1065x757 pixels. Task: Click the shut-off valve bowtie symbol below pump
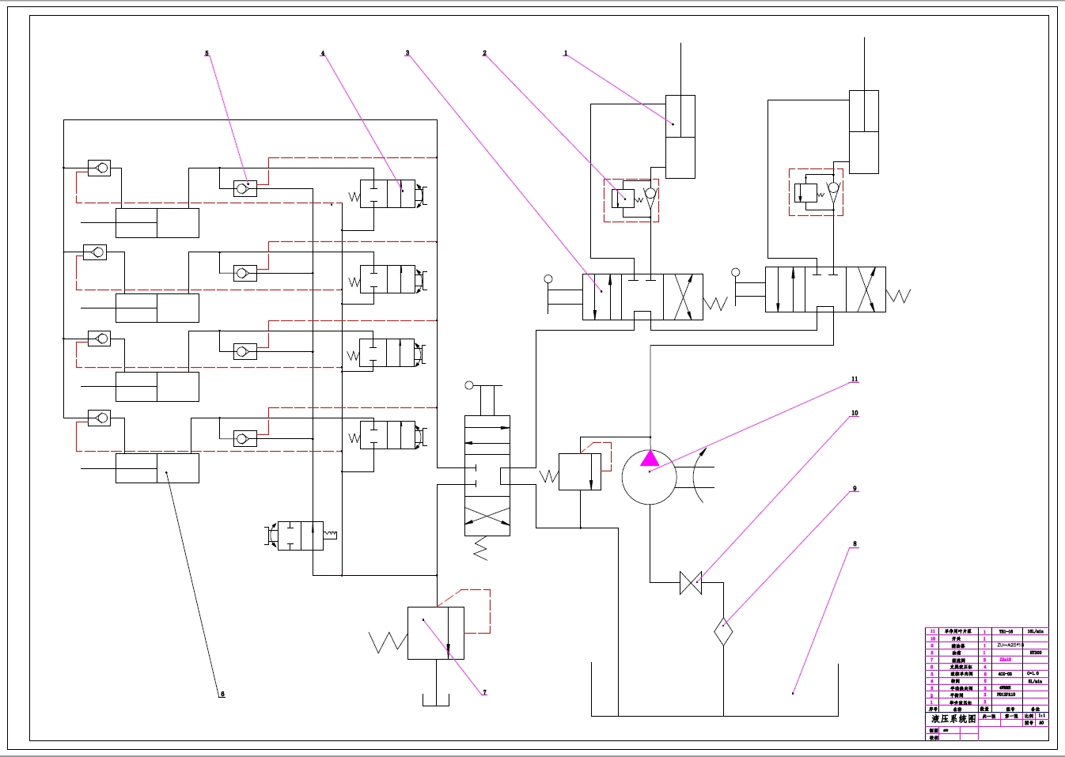click(691, 583)
